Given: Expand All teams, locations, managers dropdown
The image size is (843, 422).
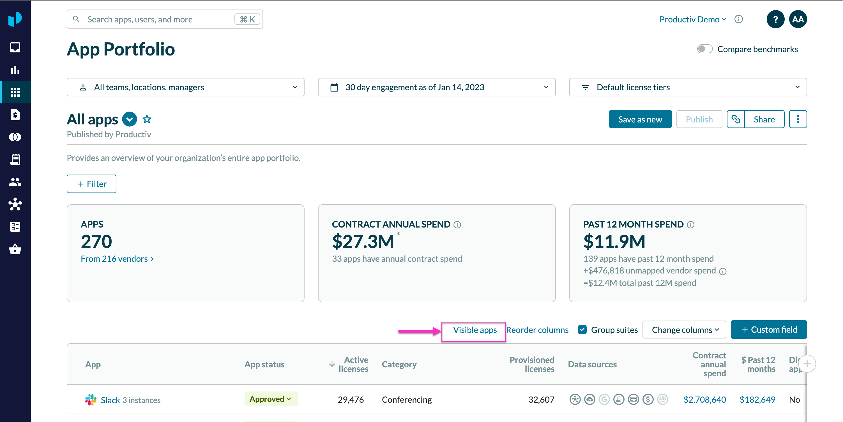Looking at the screenshot, I should [x=185, y=87].
